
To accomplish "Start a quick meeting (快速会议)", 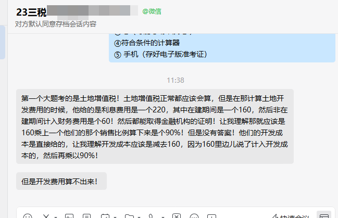I will 290,216.
